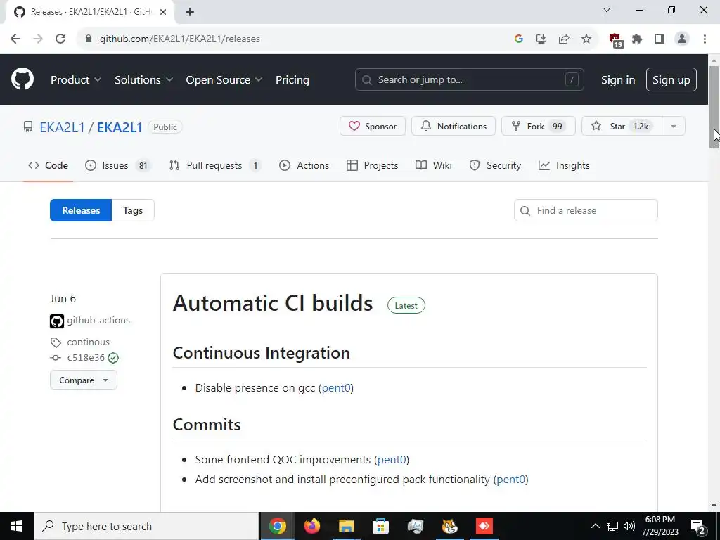Click the Sign in link

pyautogui.click(x=618, y=80)
